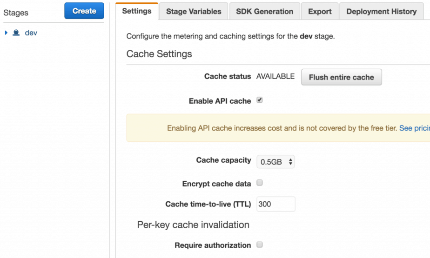Tick the Encrypt cache data checkbox
The height and width of the screenshot is (258, 430).
260,183
